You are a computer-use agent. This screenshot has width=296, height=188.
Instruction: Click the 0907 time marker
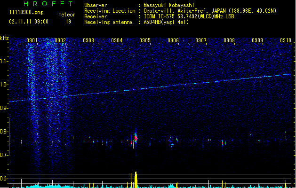(x=201, y=40)
